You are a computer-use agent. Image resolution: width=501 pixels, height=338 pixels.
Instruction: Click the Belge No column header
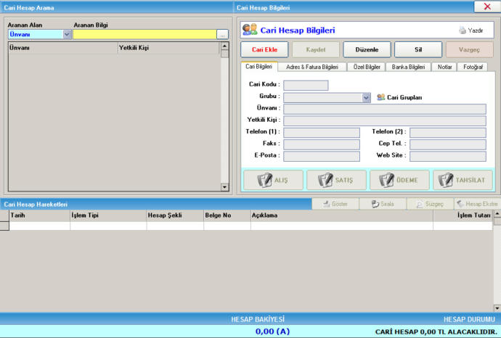(x=227, y=215)
